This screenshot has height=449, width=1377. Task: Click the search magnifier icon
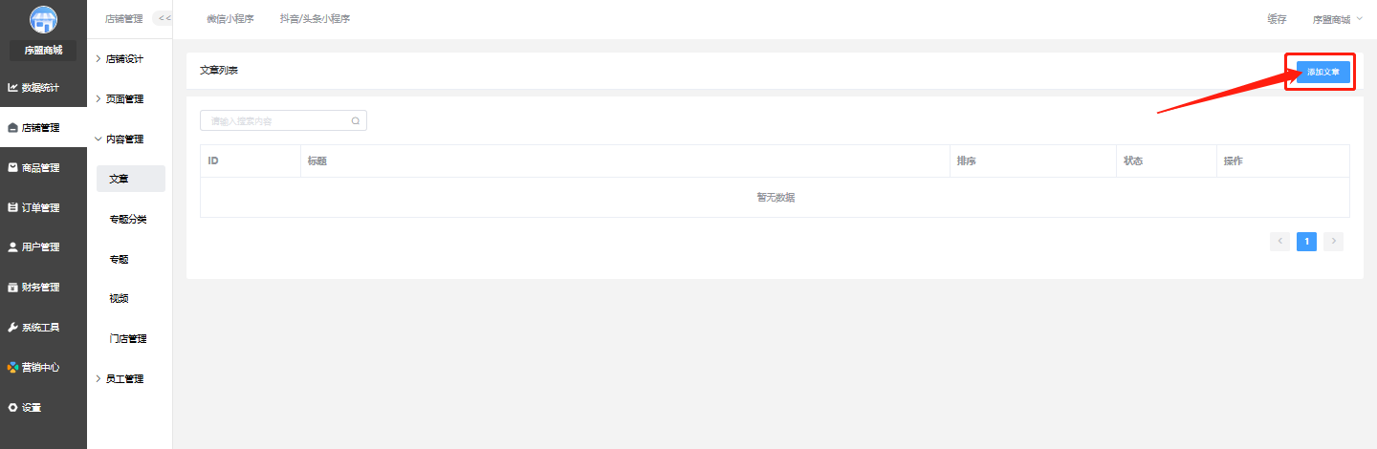pyautogui.click(x=356, y=121)
